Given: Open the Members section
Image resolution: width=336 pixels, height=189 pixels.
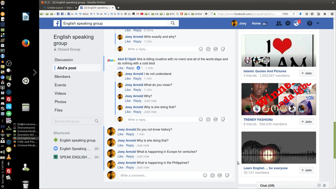Looking at the screenshot, I should (62, 77).
